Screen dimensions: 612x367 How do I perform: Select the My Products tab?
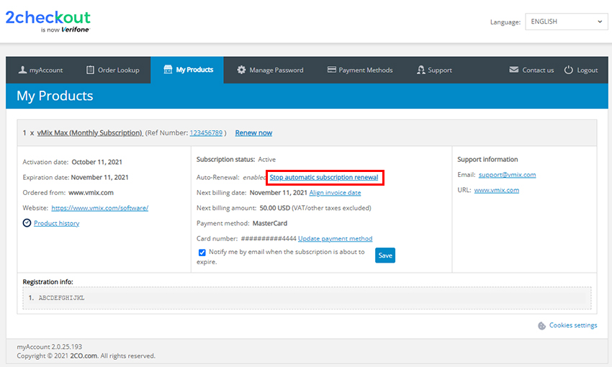click(x=187, y=70)
